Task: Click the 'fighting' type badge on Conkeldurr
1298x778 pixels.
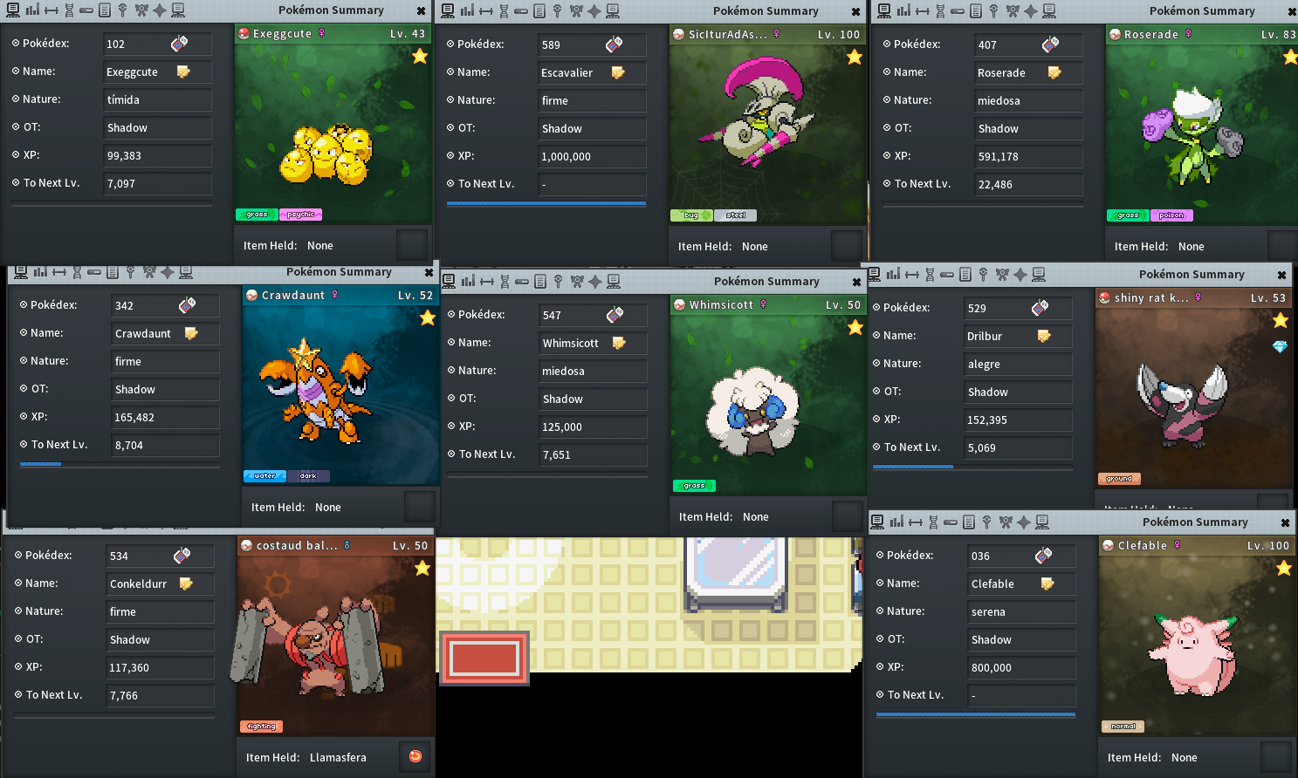Action: tap(261, 727)
